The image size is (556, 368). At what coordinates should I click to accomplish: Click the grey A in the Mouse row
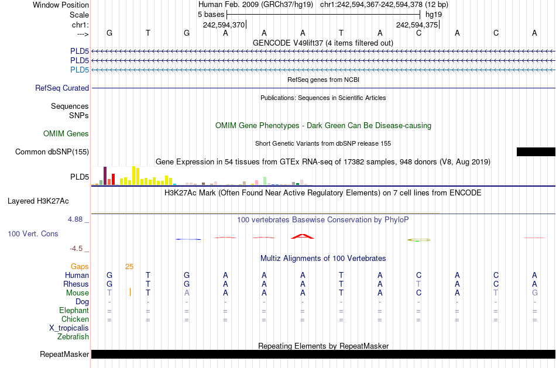tap(187, 293)
